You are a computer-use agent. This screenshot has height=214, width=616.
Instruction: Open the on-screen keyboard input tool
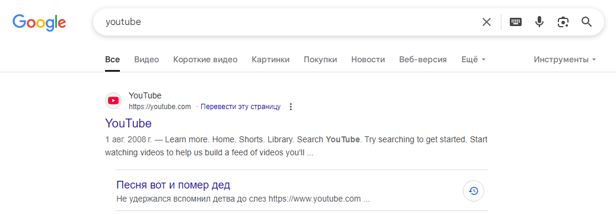pyautogui.click(x=516, y=22)
